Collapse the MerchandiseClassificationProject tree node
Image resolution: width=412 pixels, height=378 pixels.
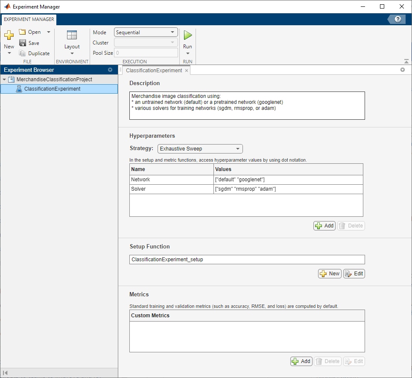tap(4, 80)
